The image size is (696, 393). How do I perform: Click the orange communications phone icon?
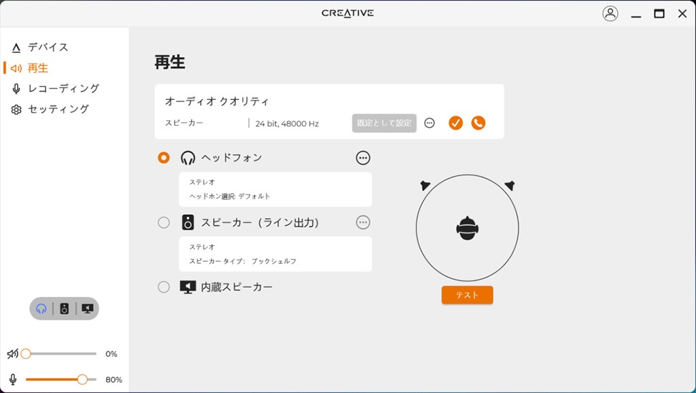coord(478,123)
